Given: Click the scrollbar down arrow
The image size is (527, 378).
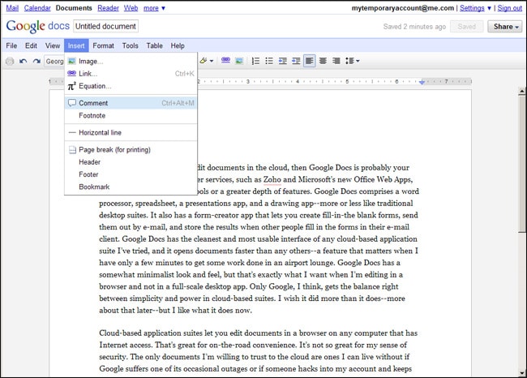Looking at the screenshot, I should [521, 373].
